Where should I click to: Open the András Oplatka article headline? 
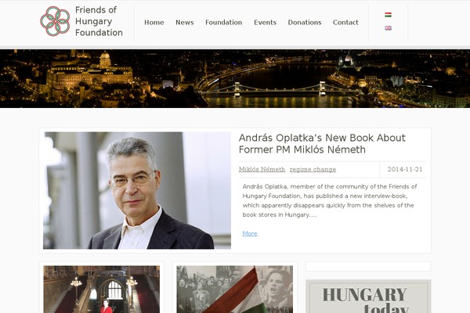tap(322, 143)
